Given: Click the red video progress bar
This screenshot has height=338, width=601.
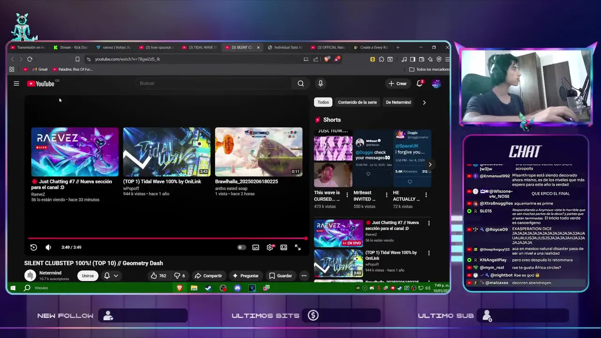Looking at the screenshot, I should coord(167,238).
